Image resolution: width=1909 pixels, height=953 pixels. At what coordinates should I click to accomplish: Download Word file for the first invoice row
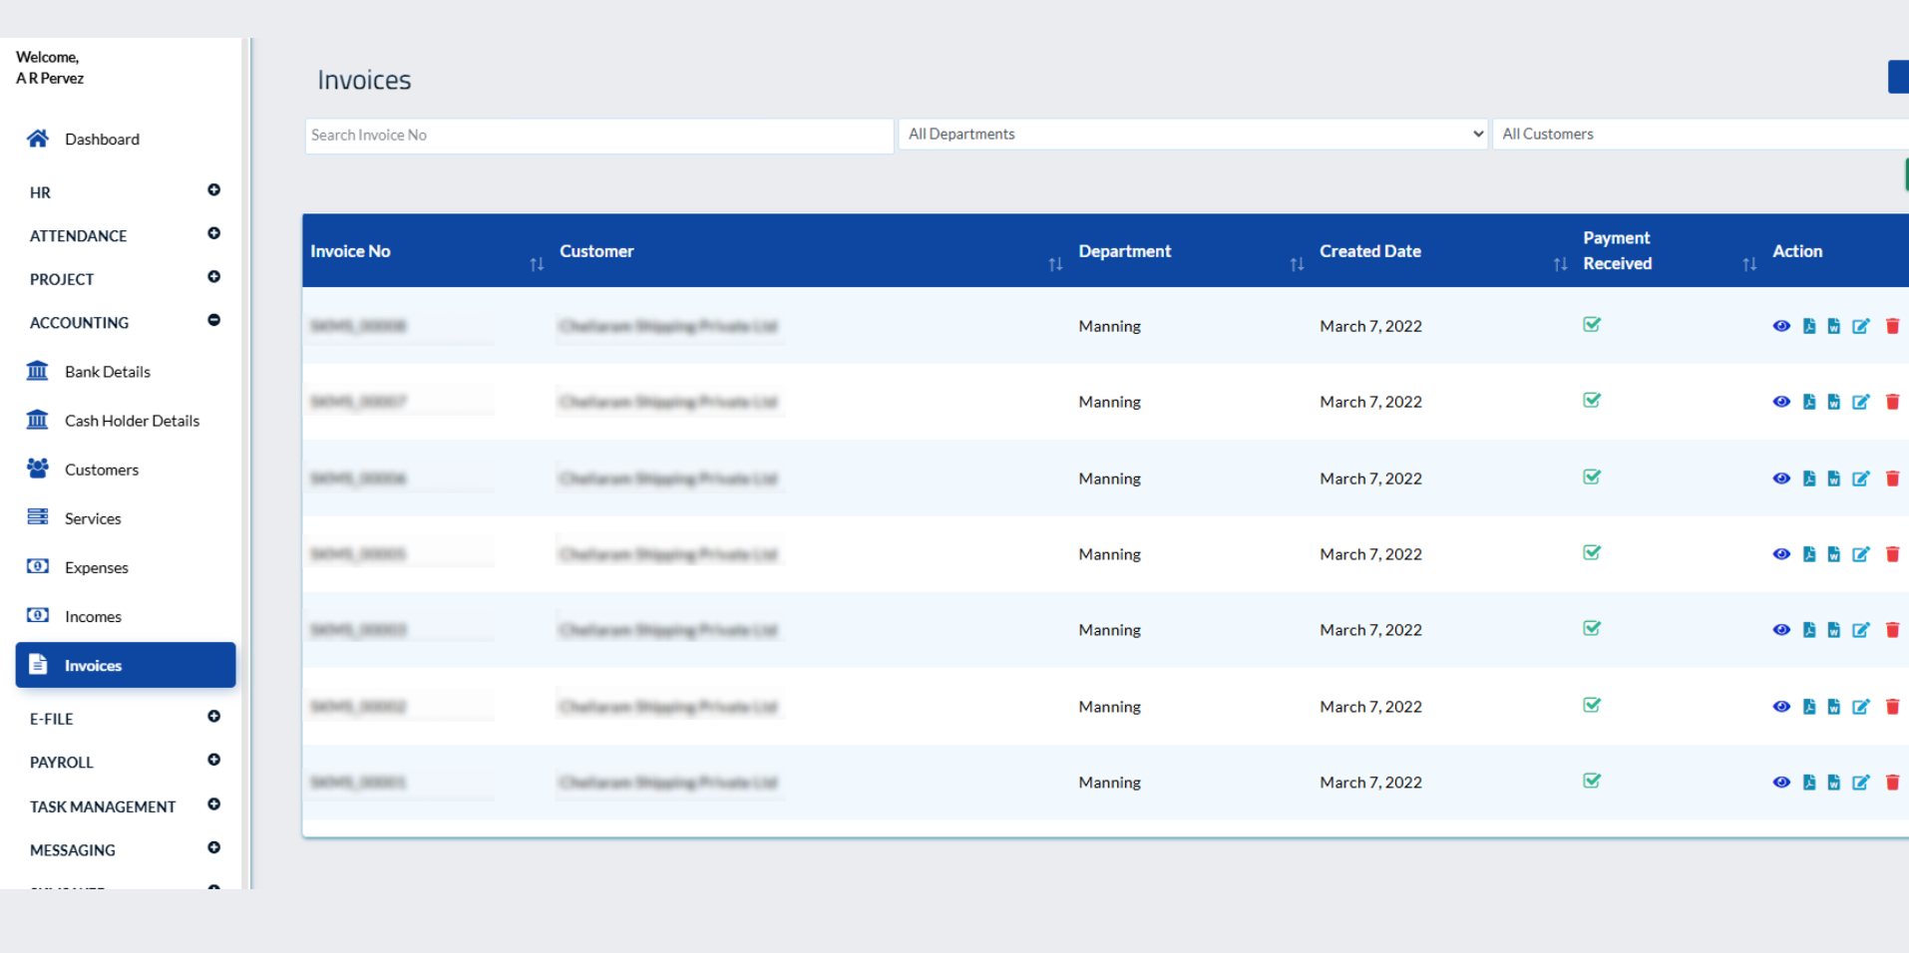tap(1834, 326)
